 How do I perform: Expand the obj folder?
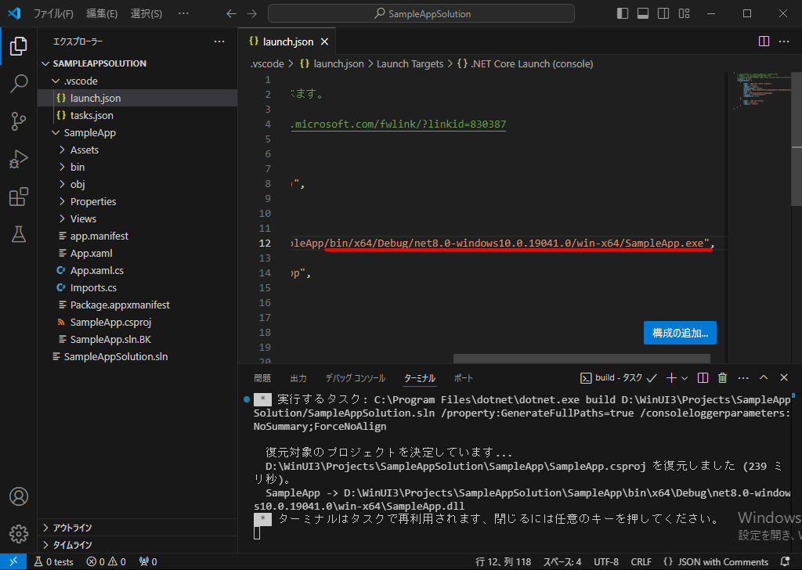coord(137,184)
